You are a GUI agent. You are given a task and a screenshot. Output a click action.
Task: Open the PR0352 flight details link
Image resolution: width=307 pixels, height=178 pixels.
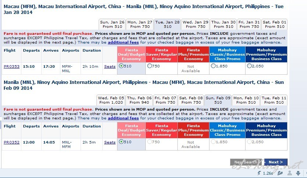pyautogui.click(x=11, y=142)
